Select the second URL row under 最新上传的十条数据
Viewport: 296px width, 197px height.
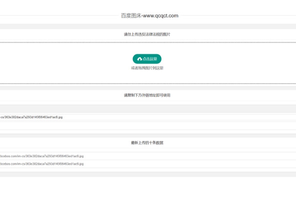(x=148, y=164)
